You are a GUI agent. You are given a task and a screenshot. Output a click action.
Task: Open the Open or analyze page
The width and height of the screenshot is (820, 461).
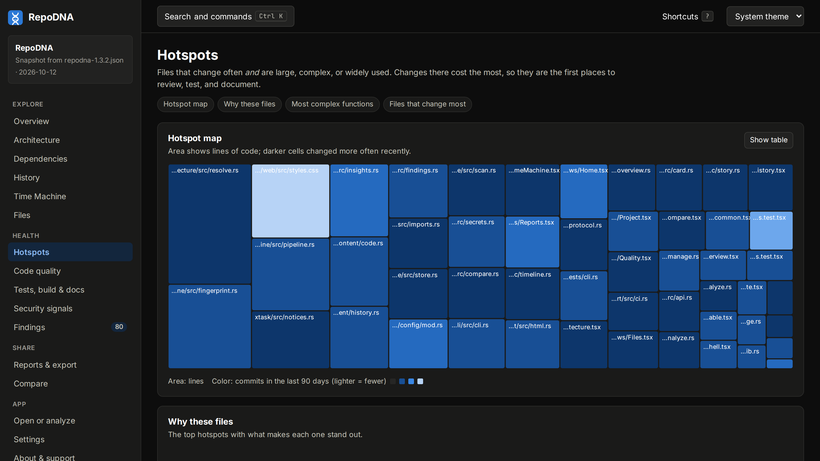[x=70, y=421]
